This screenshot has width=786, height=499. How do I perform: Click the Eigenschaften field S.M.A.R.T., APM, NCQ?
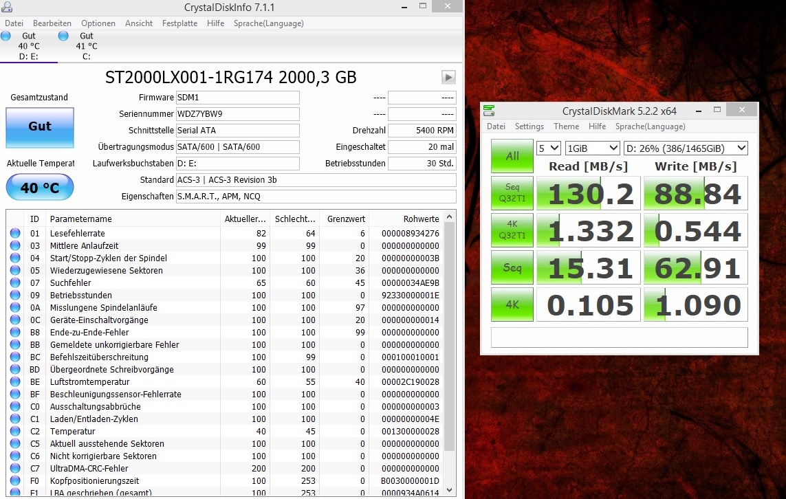(x=316, y=197)
